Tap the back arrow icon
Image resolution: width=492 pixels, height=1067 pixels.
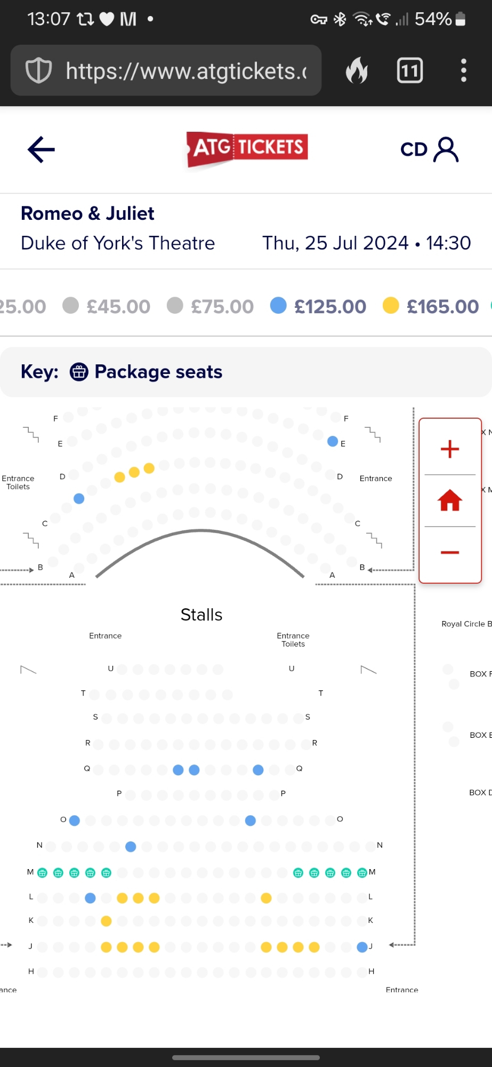pos(41,149)
